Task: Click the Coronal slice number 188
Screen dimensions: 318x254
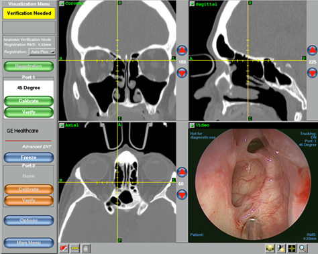Action: 182,62
